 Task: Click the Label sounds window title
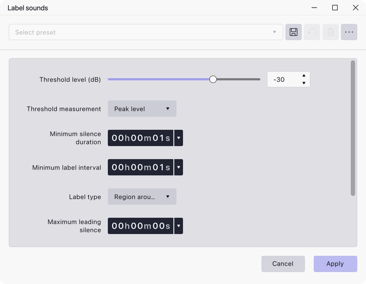pos(28,8)
